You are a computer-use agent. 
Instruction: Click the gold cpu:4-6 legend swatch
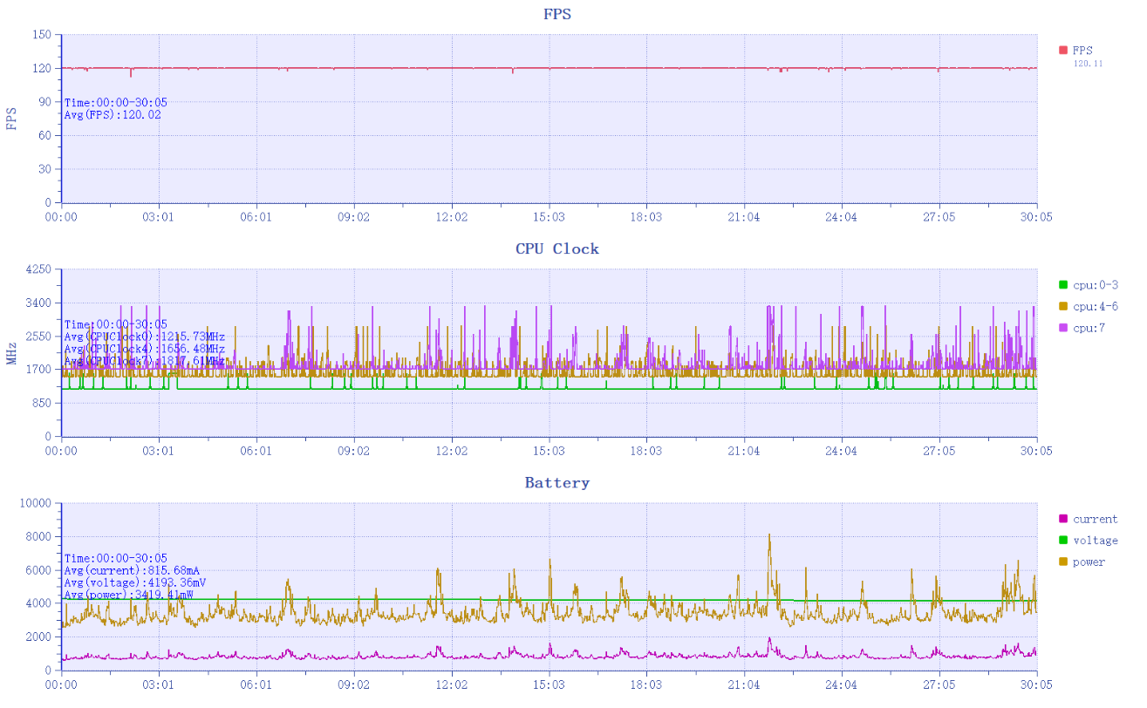tap(1062, 307)
